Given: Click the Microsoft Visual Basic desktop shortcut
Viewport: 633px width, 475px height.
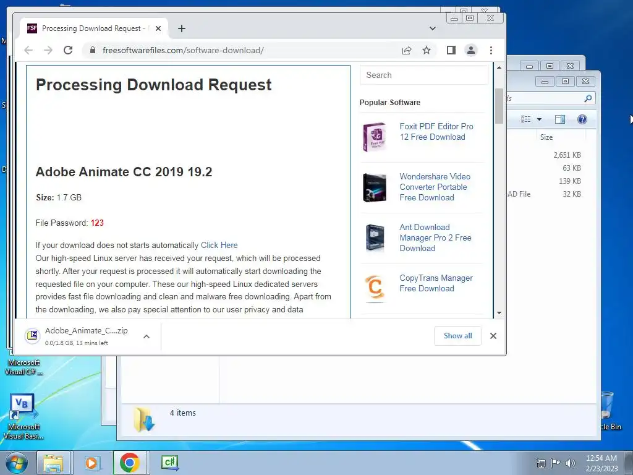Looking at the screenshot, I should (23, 416).
